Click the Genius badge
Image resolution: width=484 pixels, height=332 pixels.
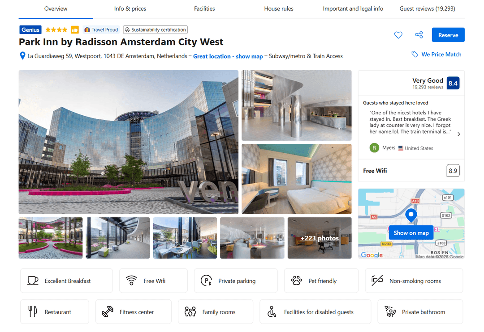pos(30,29)
